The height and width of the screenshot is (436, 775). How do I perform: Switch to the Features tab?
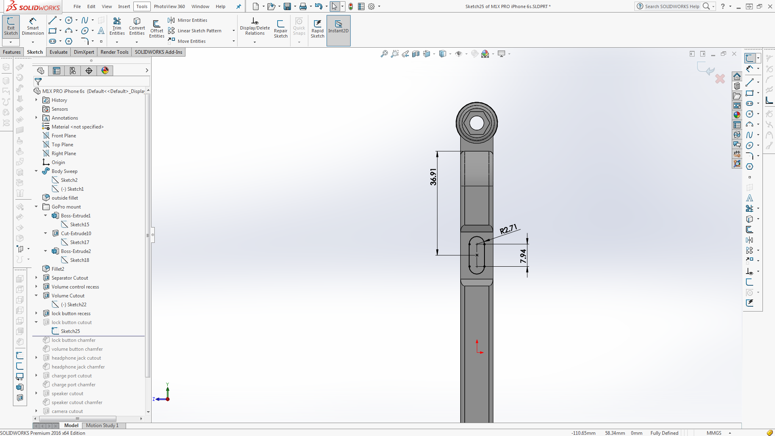[12, 52]
